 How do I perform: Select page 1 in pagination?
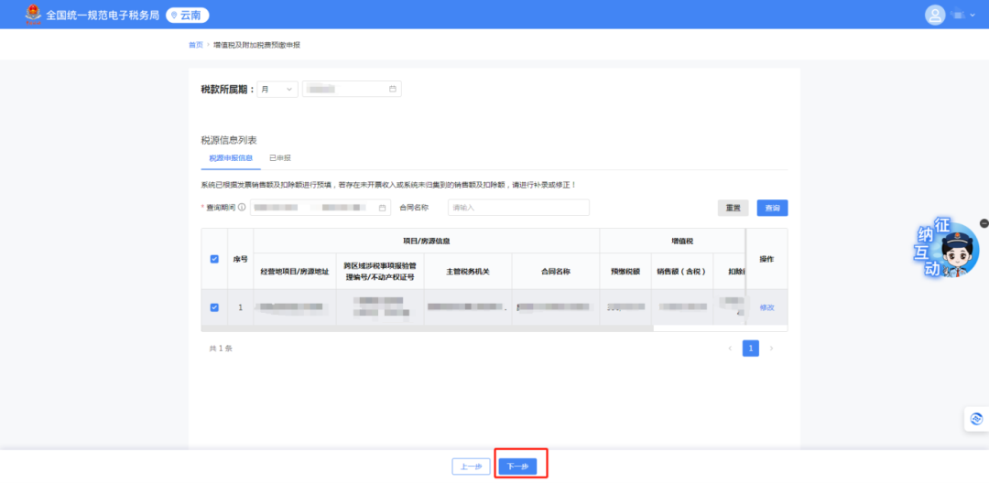[751, 349]
